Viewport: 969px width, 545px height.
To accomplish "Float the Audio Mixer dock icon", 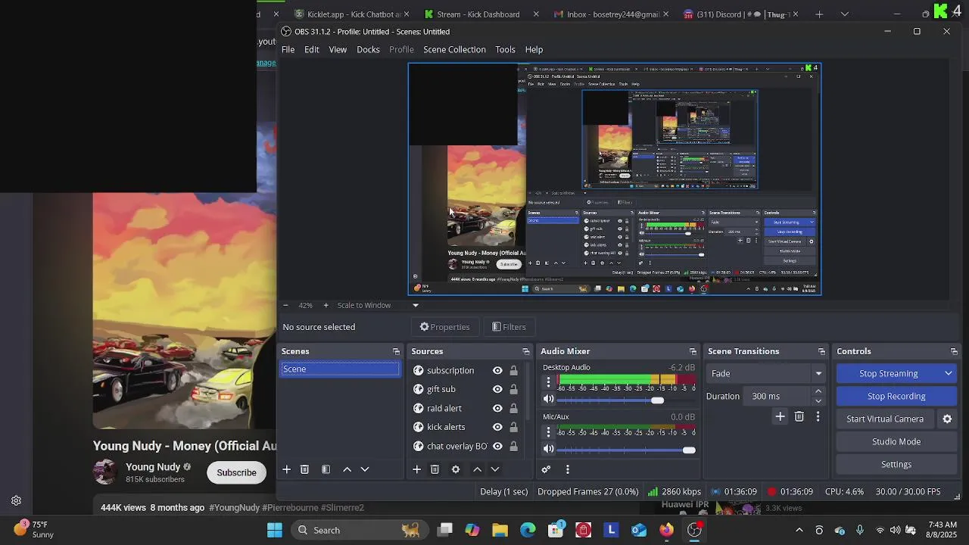I will tap(693, 351).
